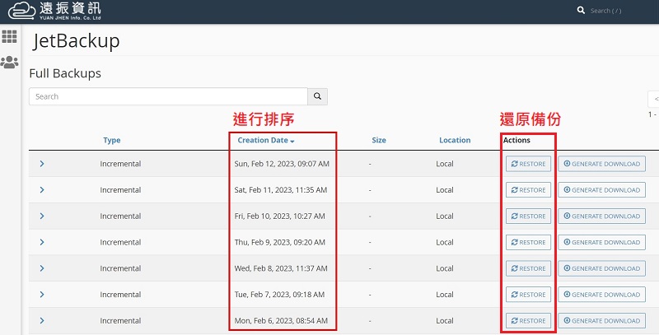Screen dimensions: 659x335
Task: Click date Mon, Feb 6, 2023, 08:54 AM
Action: [x=281, y=320]
